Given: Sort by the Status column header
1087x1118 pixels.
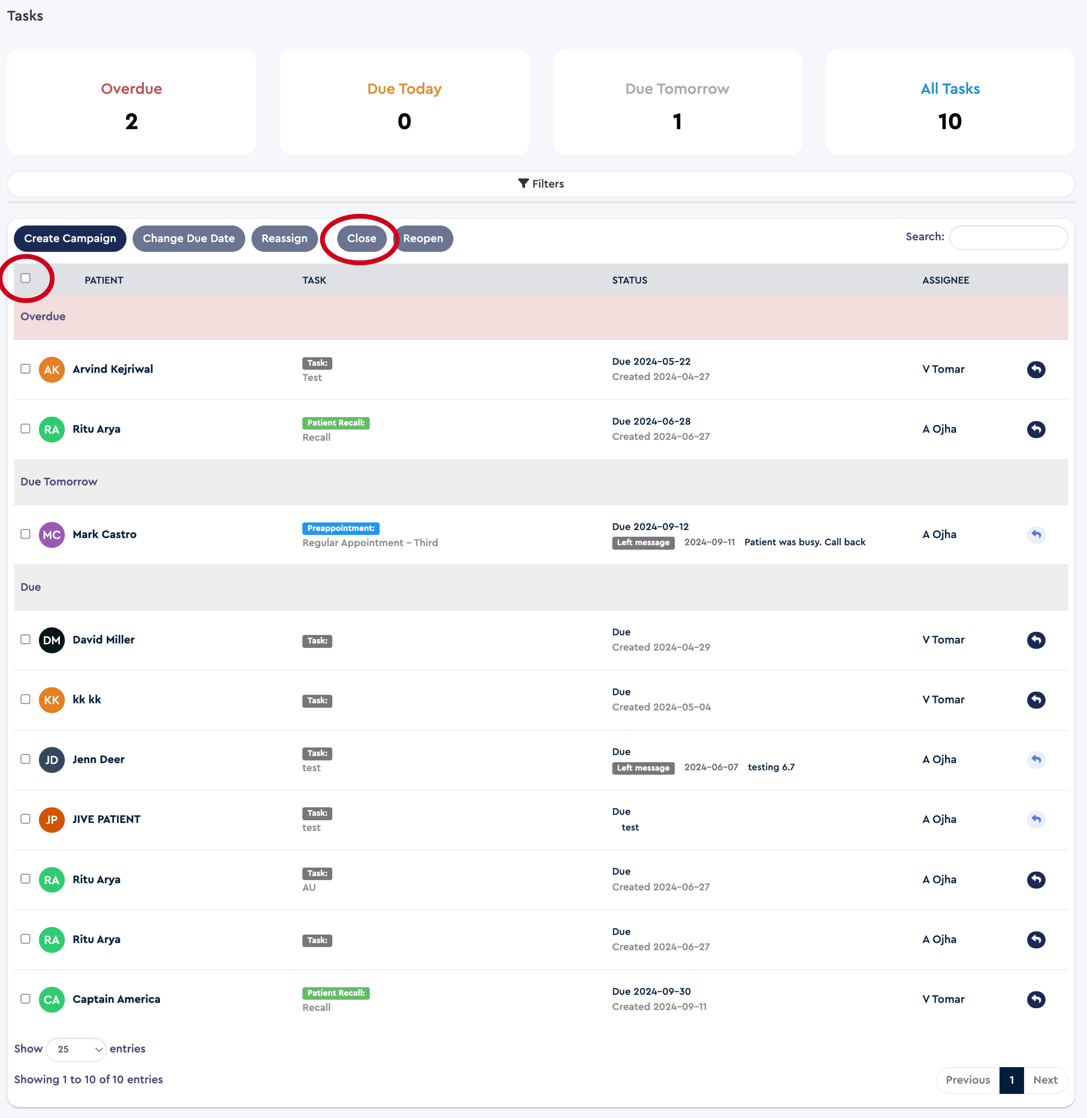Looking at the screenshot, I should [630, 280].
